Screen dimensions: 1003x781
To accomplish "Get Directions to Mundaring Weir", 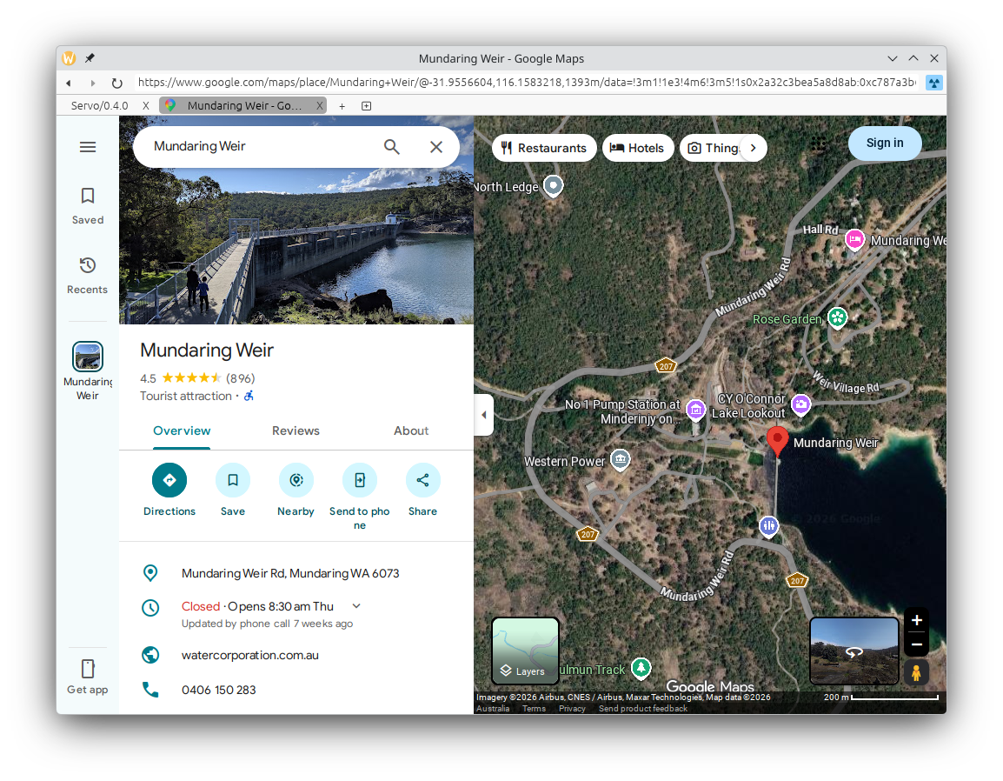I will coord(169,480).
